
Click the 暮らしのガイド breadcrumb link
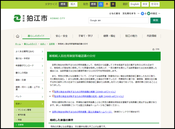click(30, 44)
